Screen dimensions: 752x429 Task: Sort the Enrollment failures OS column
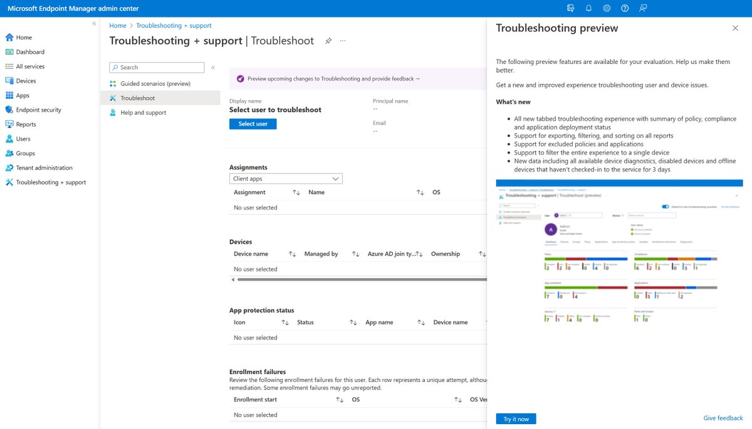[x=457, y=400]
